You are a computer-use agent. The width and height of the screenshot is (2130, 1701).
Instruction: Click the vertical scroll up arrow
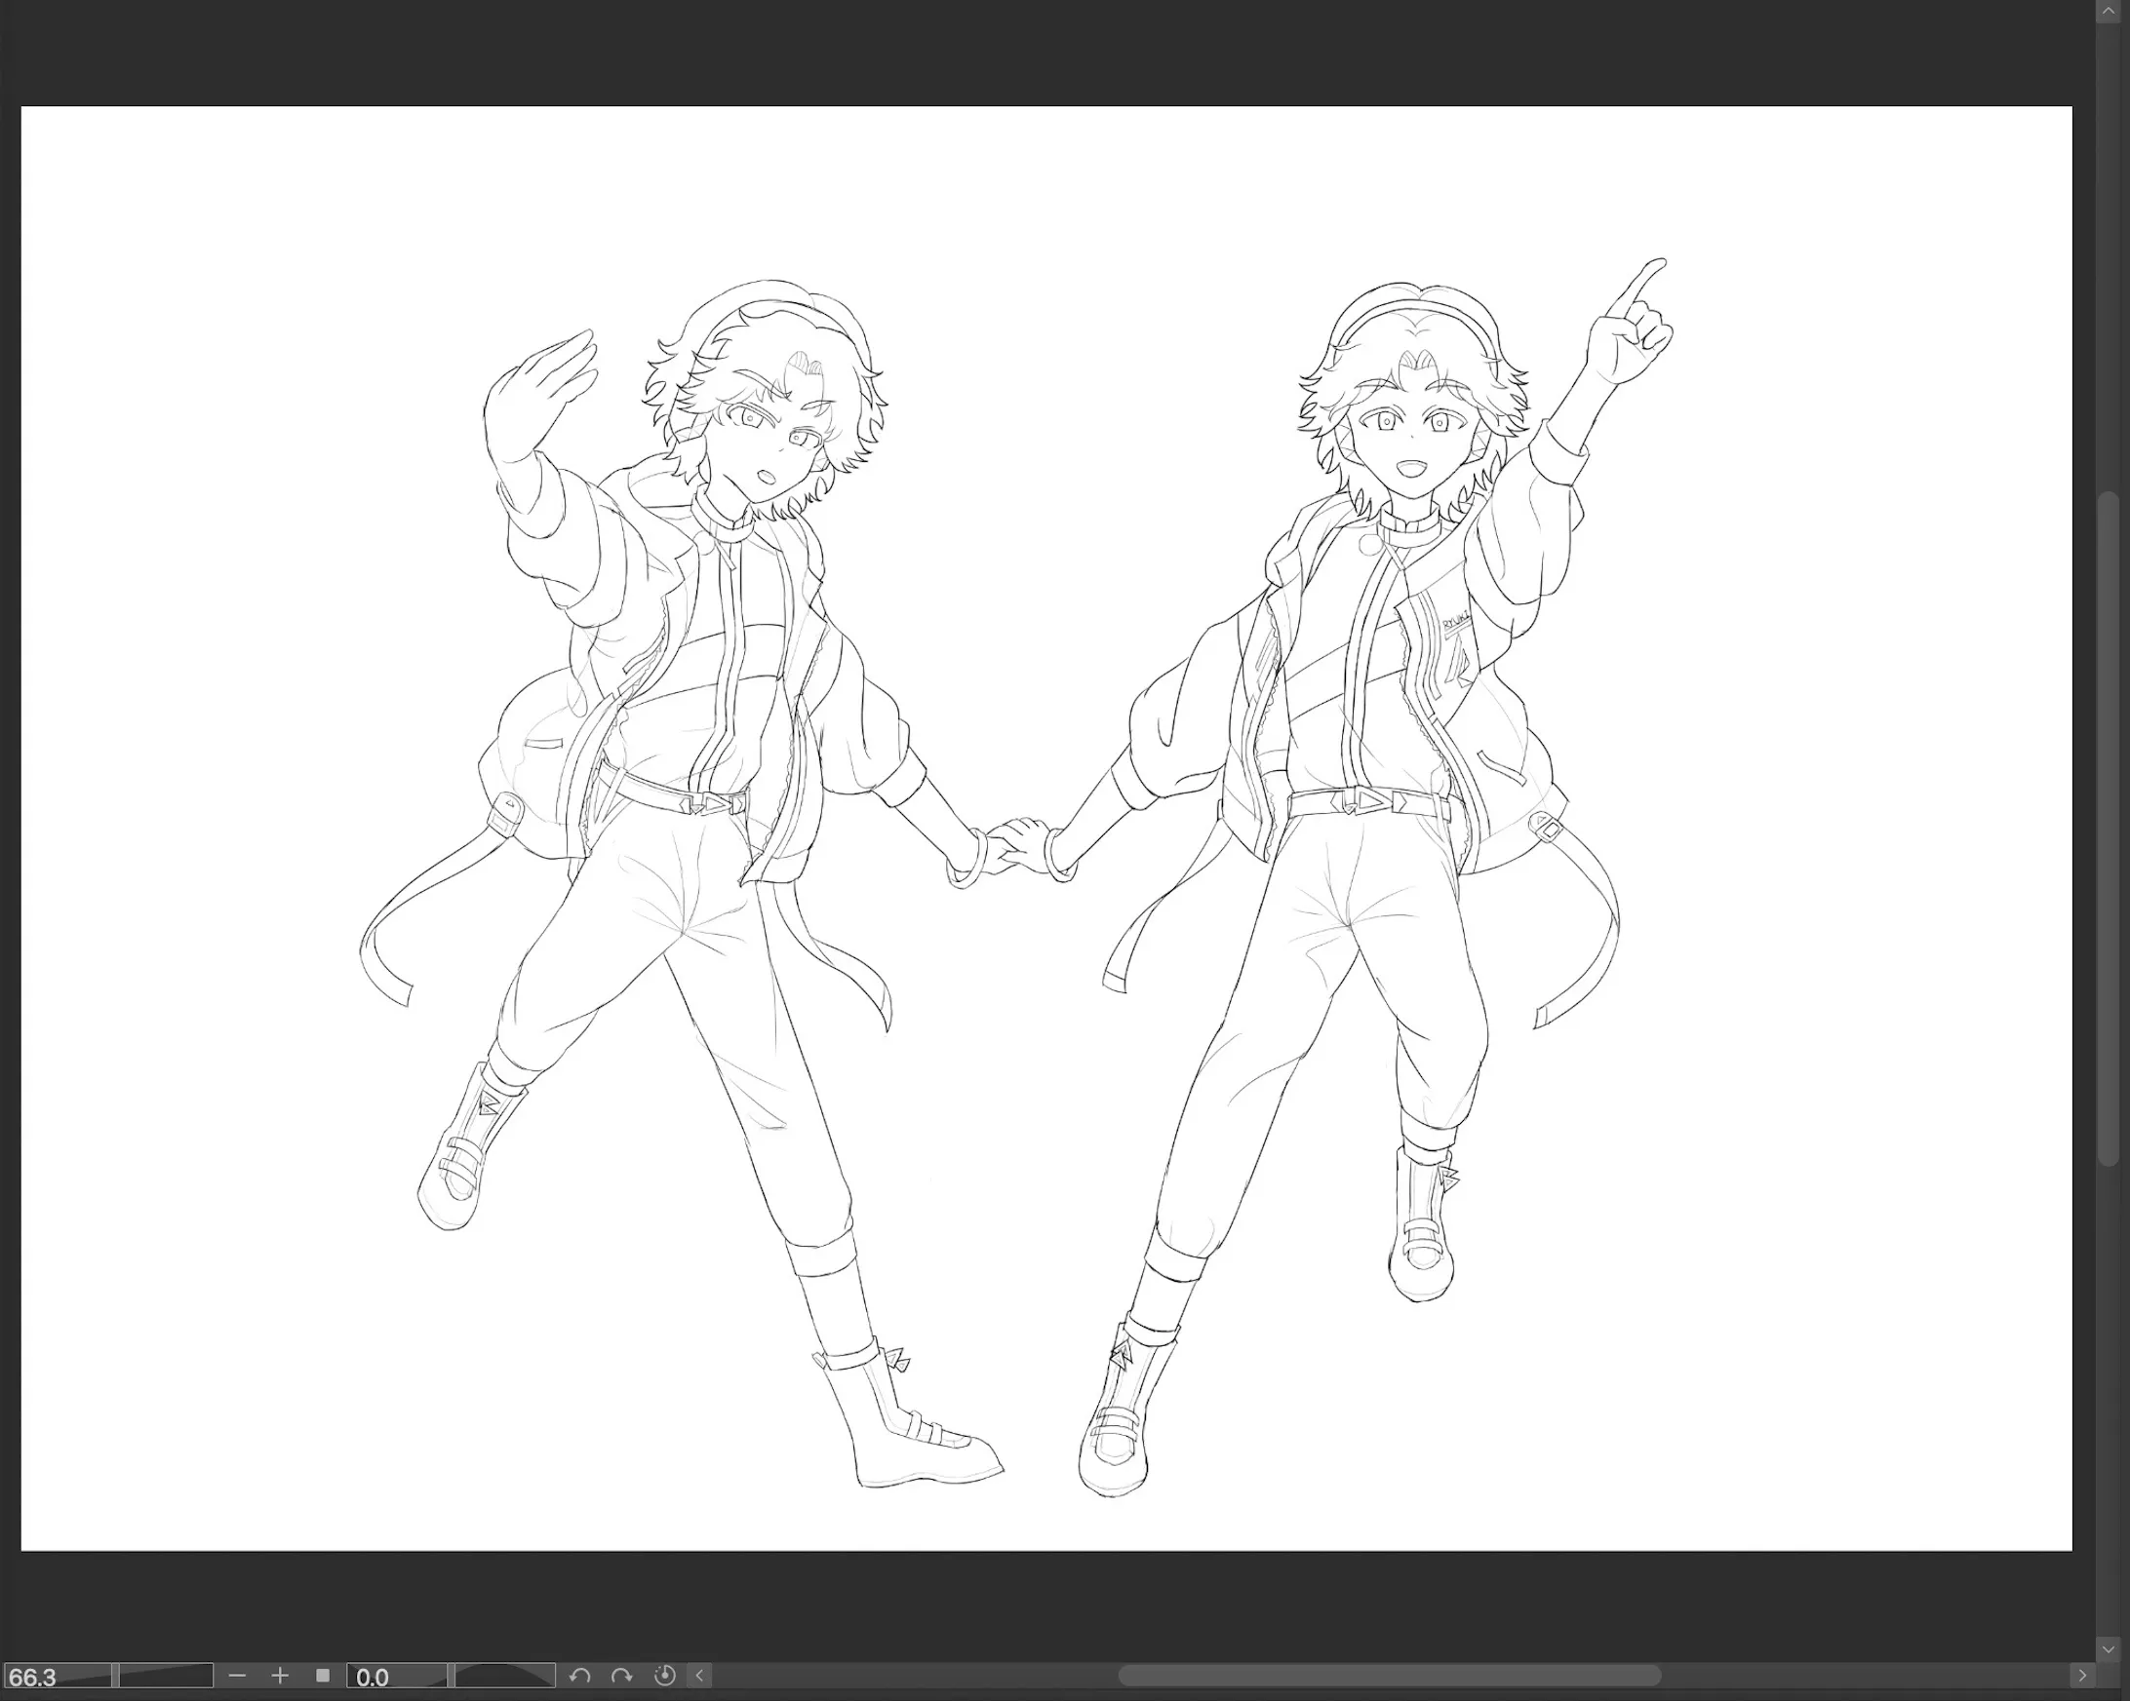[x=2109, y=9]
